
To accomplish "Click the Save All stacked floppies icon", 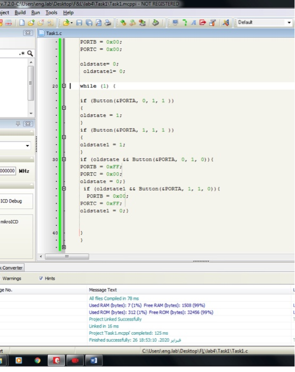I will [89, 22].
